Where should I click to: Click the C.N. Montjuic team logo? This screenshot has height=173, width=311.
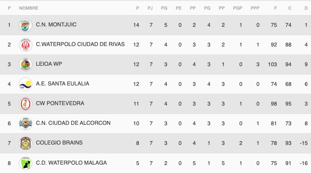25,25
